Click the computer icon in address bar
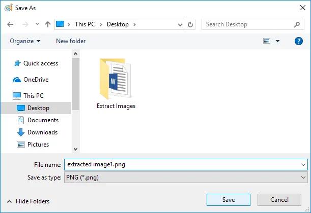This screenshot has width=311, height=213. pyautogui.click(x=60, y=24)
